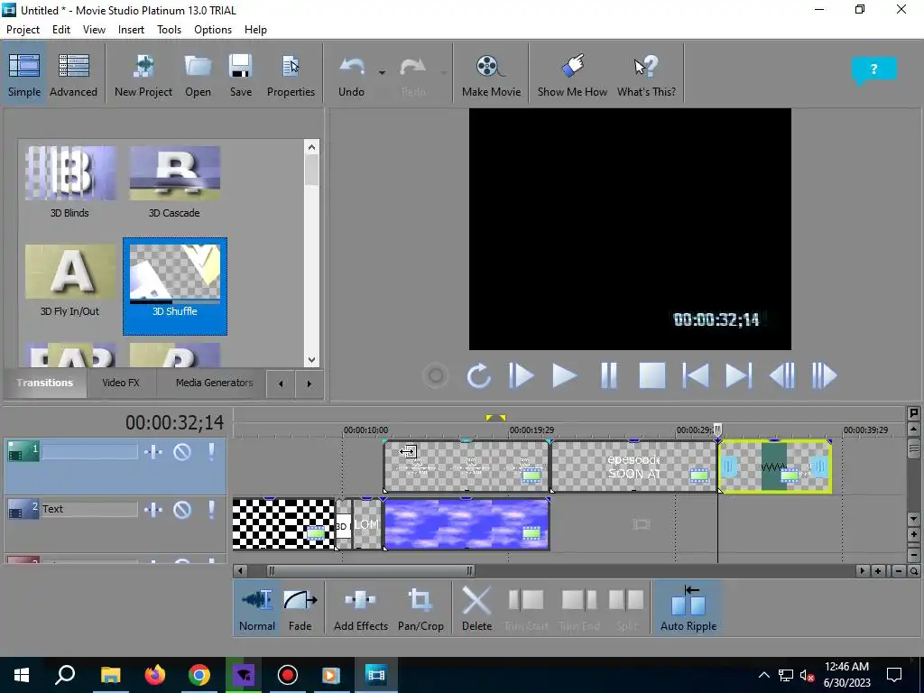The height and width of the screenshot is (693, 924).
Task: Switch to the Media Generators tab
Action: pyautogui.click(x=214, y=383)
